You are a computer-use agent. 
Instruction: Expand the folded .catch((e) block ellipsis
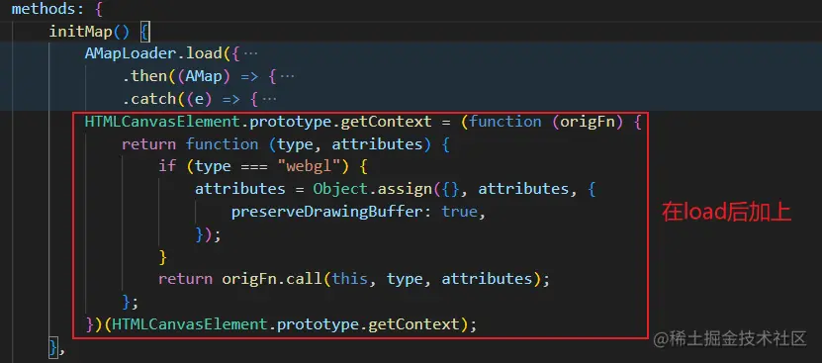click(x=269, y=99)
